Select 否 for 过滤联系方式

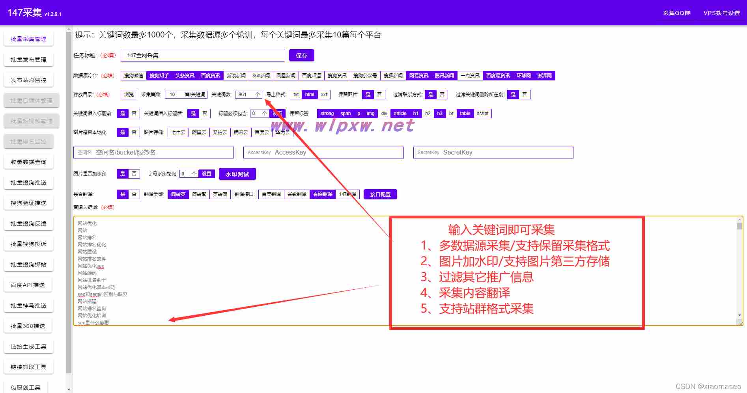point(442,95)
